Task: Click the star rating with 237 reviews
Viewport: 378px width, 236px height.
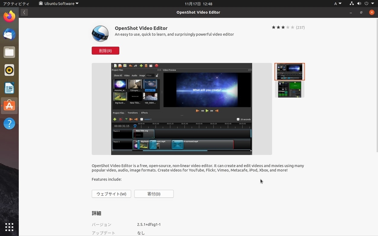Action: pyautogui.click(x=288, y=27)
